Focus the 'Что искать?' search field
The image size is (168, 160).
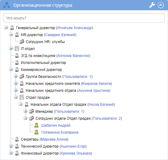[x=84, y=18]
